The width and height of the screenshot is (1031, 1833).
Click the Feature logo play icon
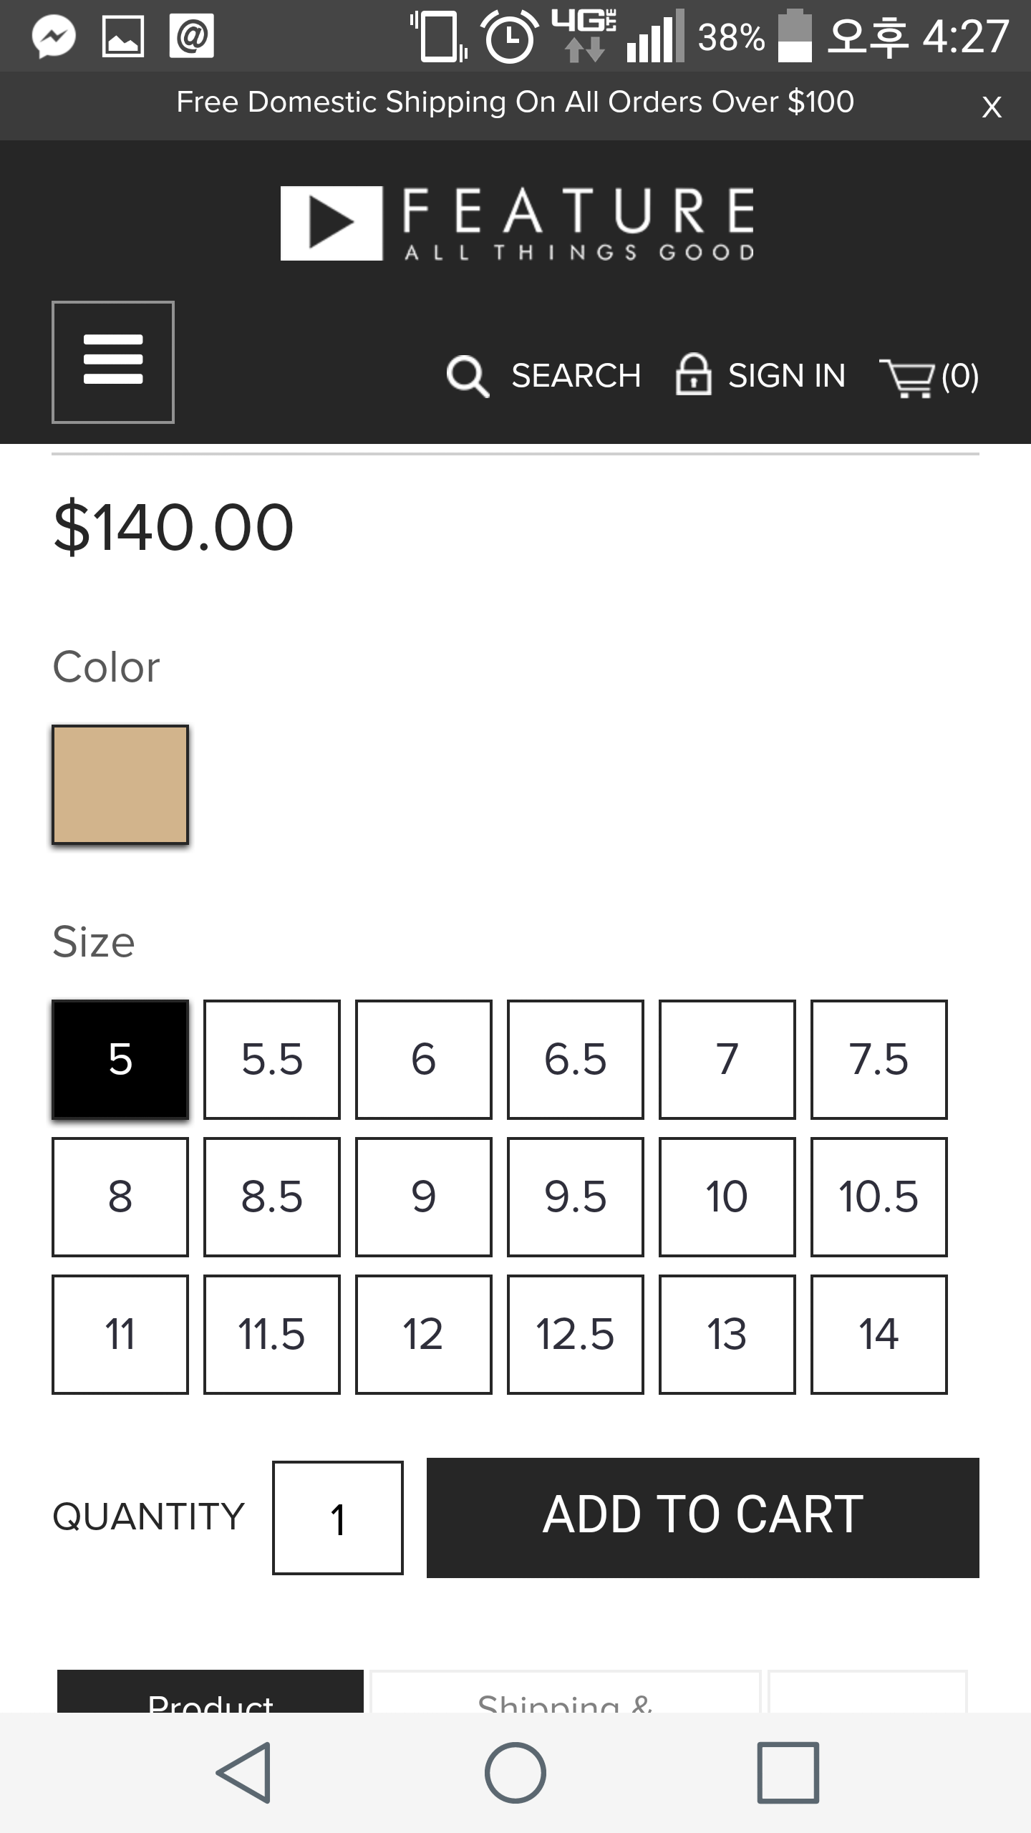click(331, 223)
